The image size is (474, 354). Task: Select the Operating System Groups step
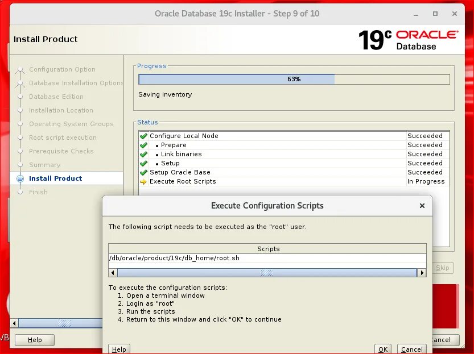click(71, 124)
